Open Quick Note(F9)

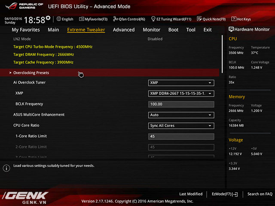click(212, 19)
